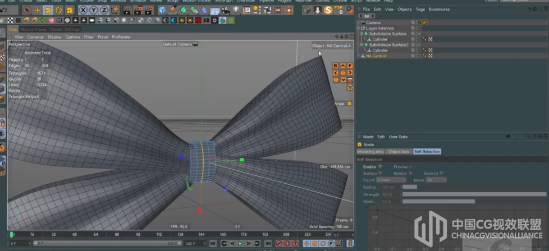
Task: Go forward in Object Manager path
Action: (x=372, y=16)
